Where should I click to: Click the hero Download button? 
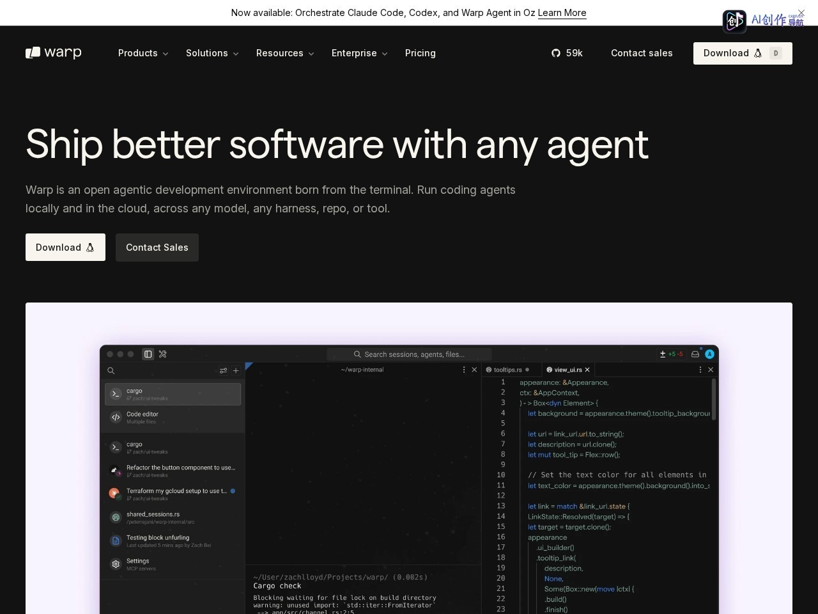(x=65, y=248)
